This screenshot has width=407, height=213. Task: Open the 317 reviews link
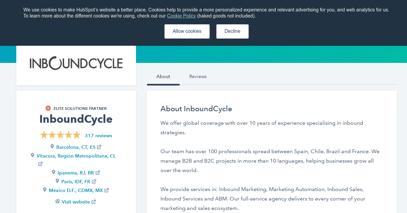(x=98, y=135)
